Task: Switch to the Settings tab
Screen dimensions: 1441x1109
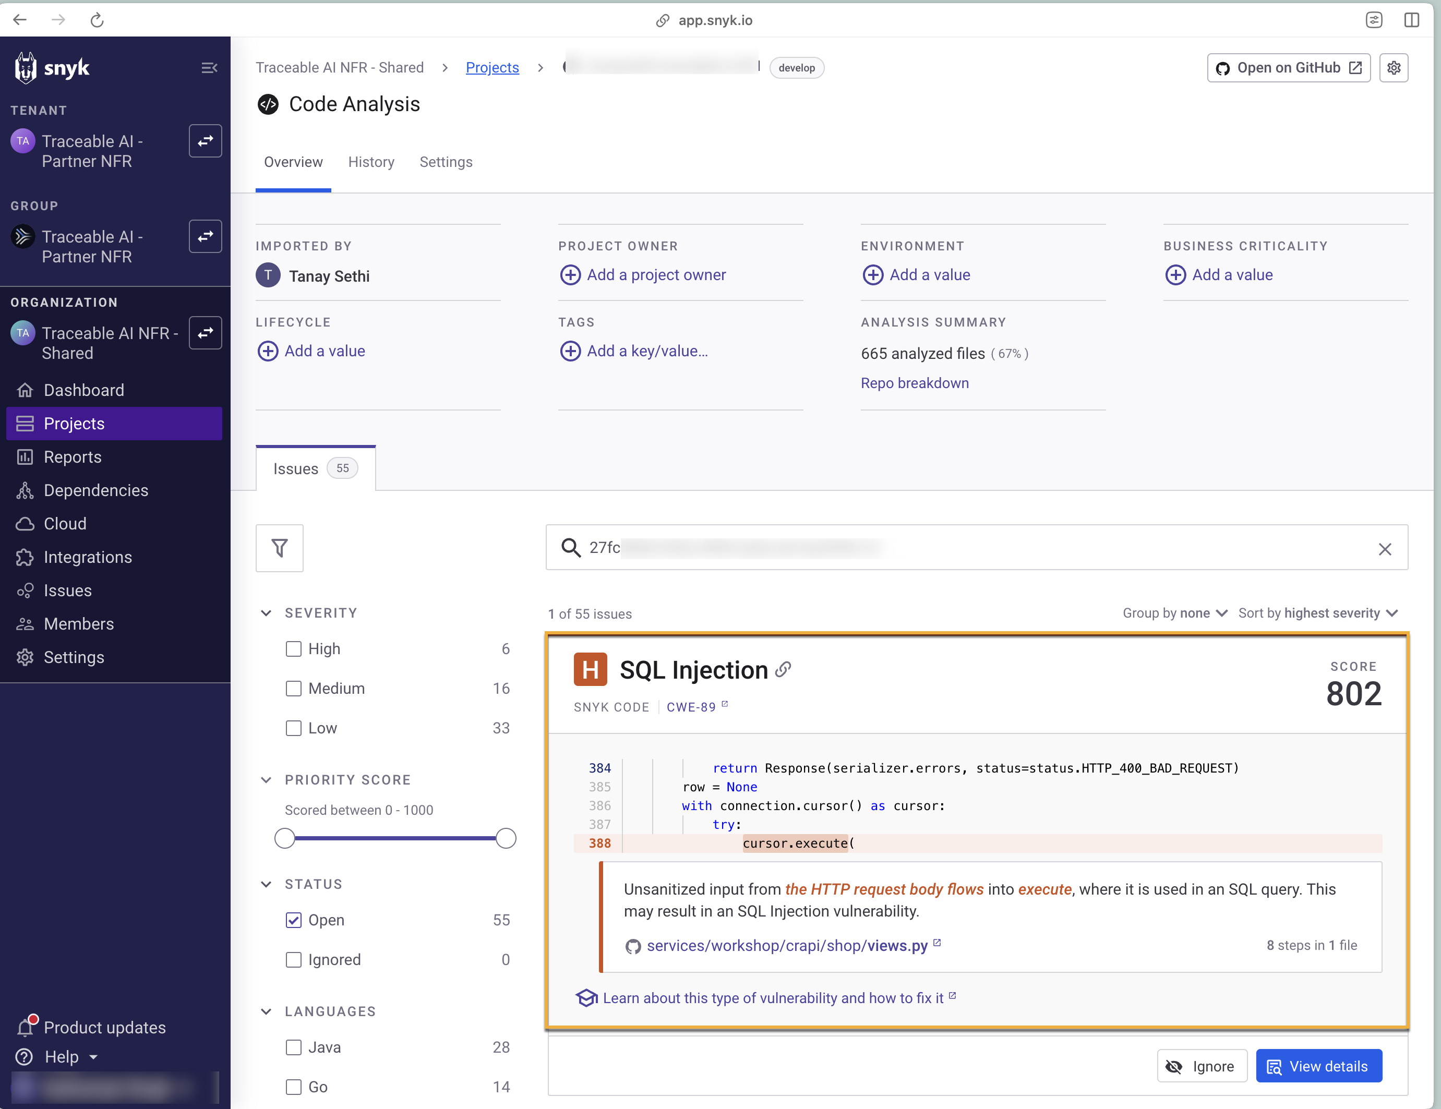Action: click(446, 162)
